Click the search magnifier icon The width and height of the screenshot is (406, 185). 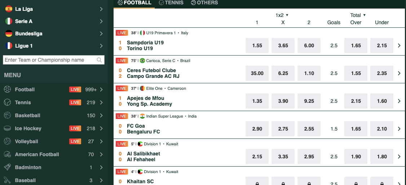99,60
